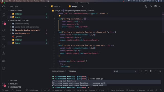The width and height of the screenshot is (164, 92).
Task: Open the Search view in activity bar
Action: 4,15
